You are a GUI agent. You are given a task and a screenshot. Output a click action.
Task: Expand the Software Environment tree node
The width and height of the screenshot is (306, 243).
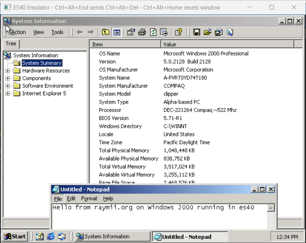coord(8,86)
